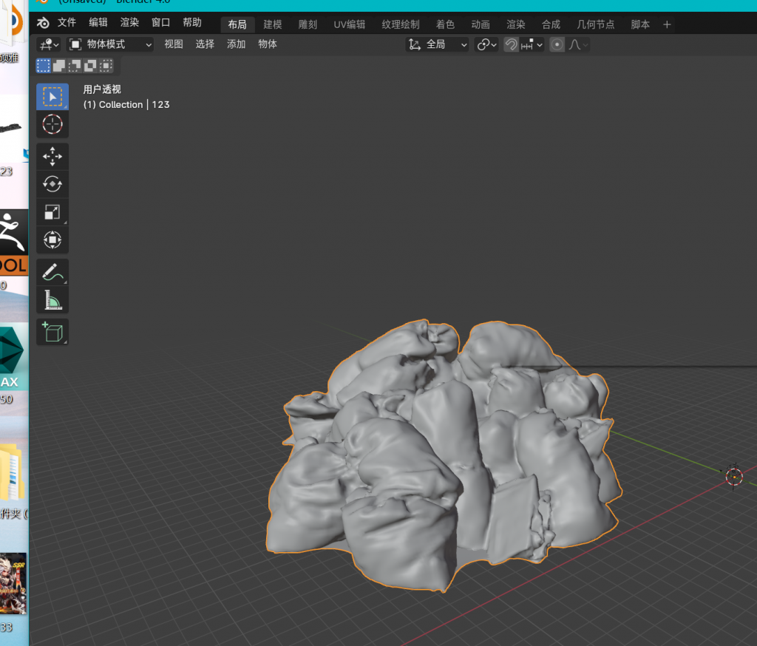This screenshot has width=757, height=646.
Task: Switch to the 几何节点 workspace tab
Action: [x=596, y=24]
